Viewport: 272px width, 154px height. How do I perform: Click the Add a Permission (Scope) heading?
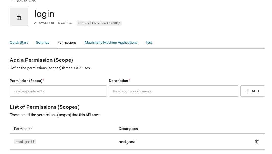click(41, 60)
